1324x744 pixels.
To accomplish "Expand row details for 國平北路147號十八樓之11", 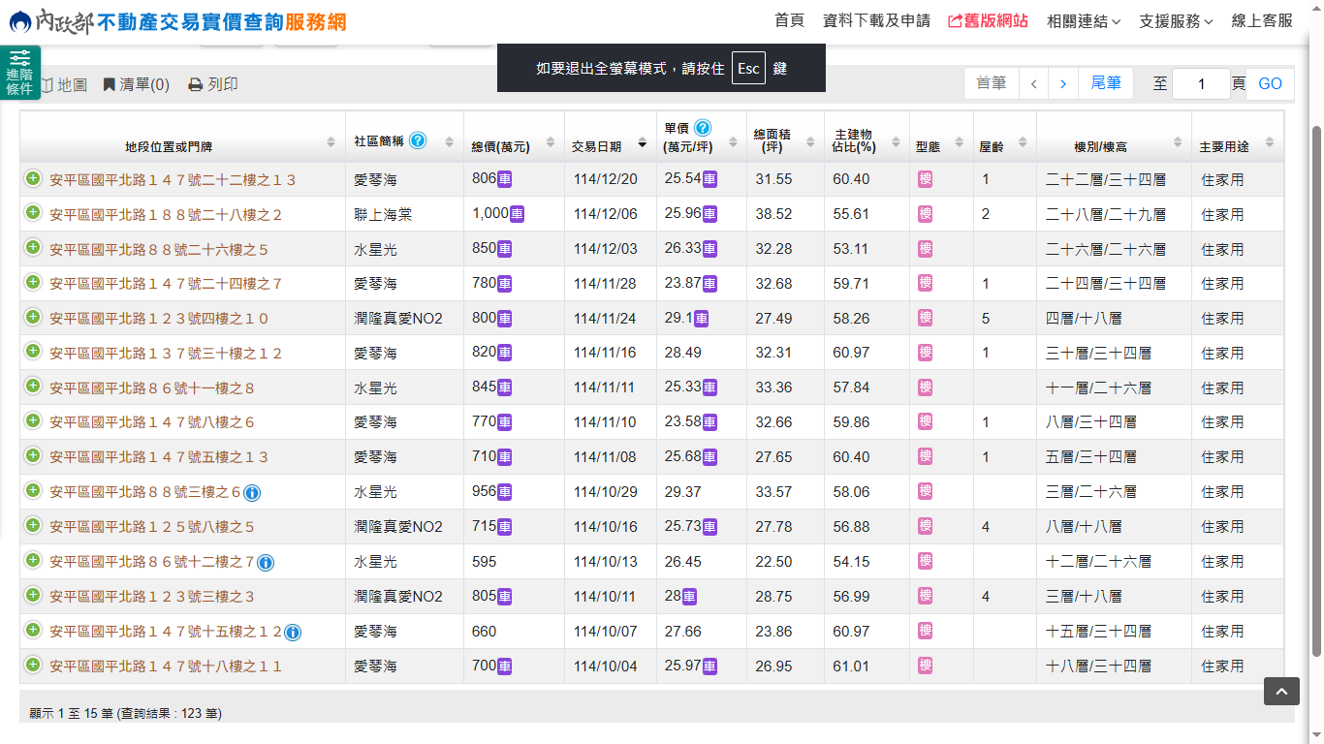I will 33,665.
